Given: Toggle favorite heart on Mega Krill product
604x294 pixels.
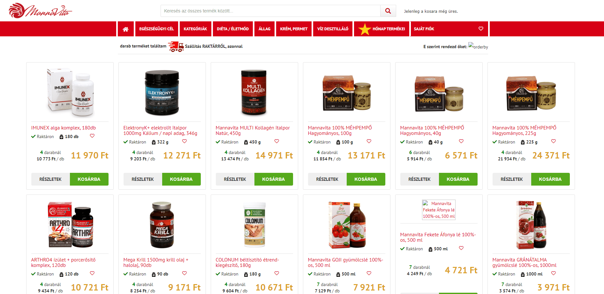Looking at the screenshot, I should point(185,273).
